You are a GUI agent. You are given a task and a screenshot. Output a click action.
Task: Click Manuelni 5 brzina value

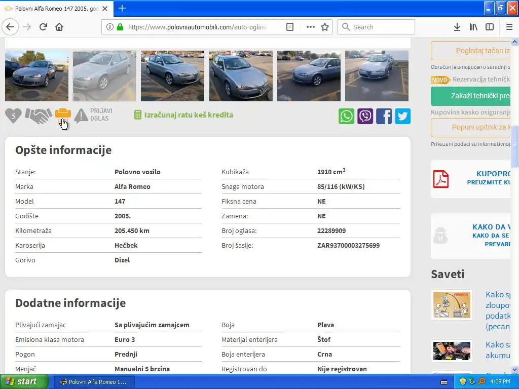[x=142, y=369]
